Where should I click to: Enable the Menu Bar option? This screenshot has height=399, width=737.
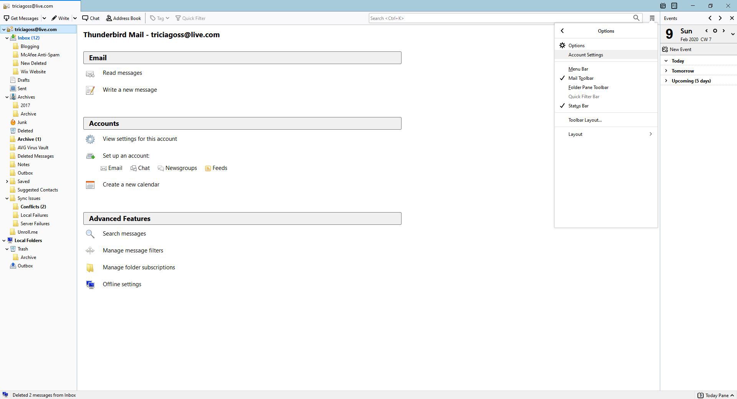pyautogui.click(x=606, y=69)
